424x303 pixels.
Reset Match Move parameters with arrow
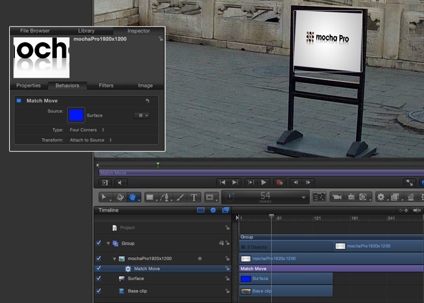click(147, 101)
